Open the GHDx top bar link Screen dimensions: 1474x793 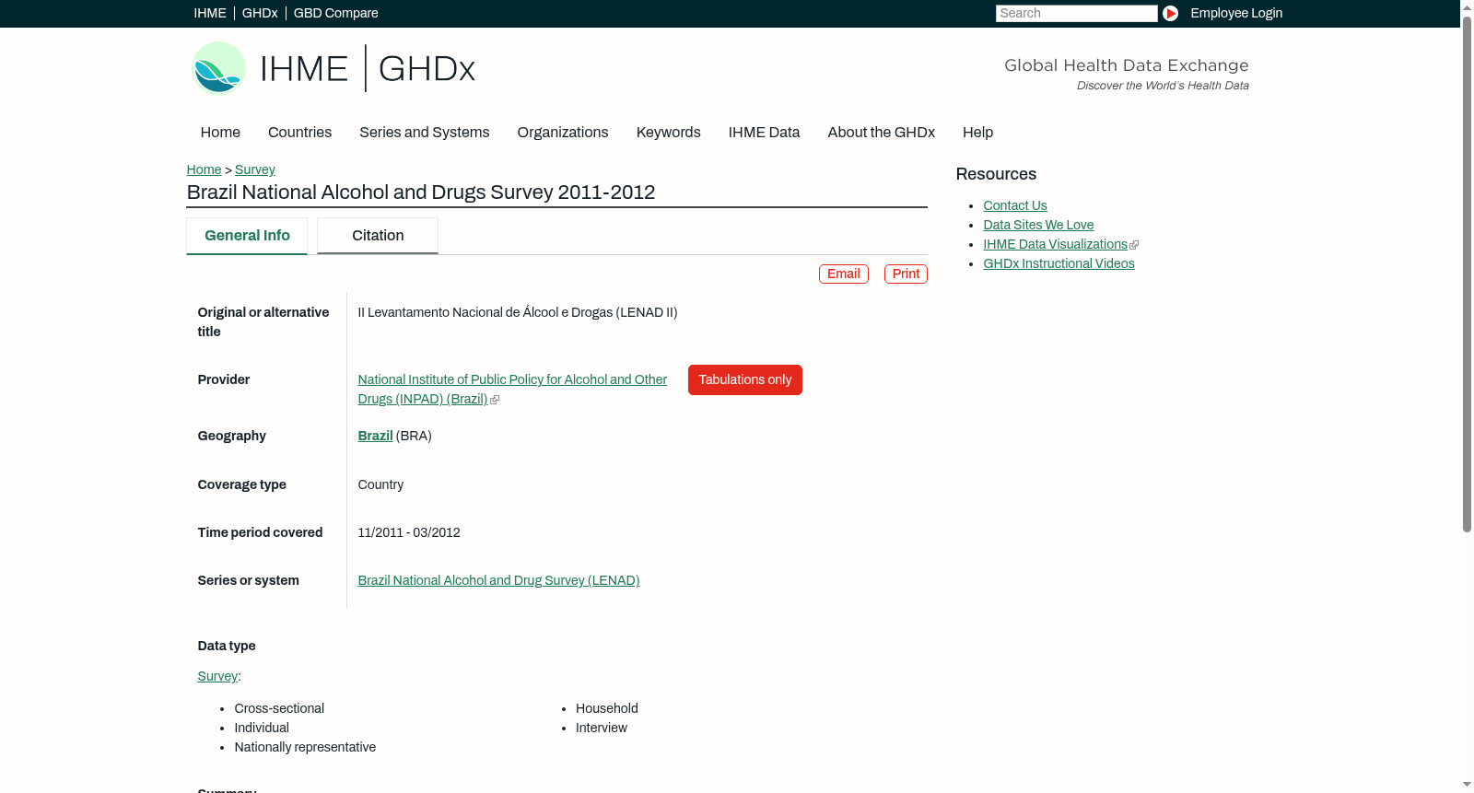(x=260, y=13)
